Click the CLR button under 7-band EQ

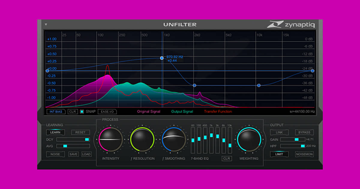click(227, 158)
